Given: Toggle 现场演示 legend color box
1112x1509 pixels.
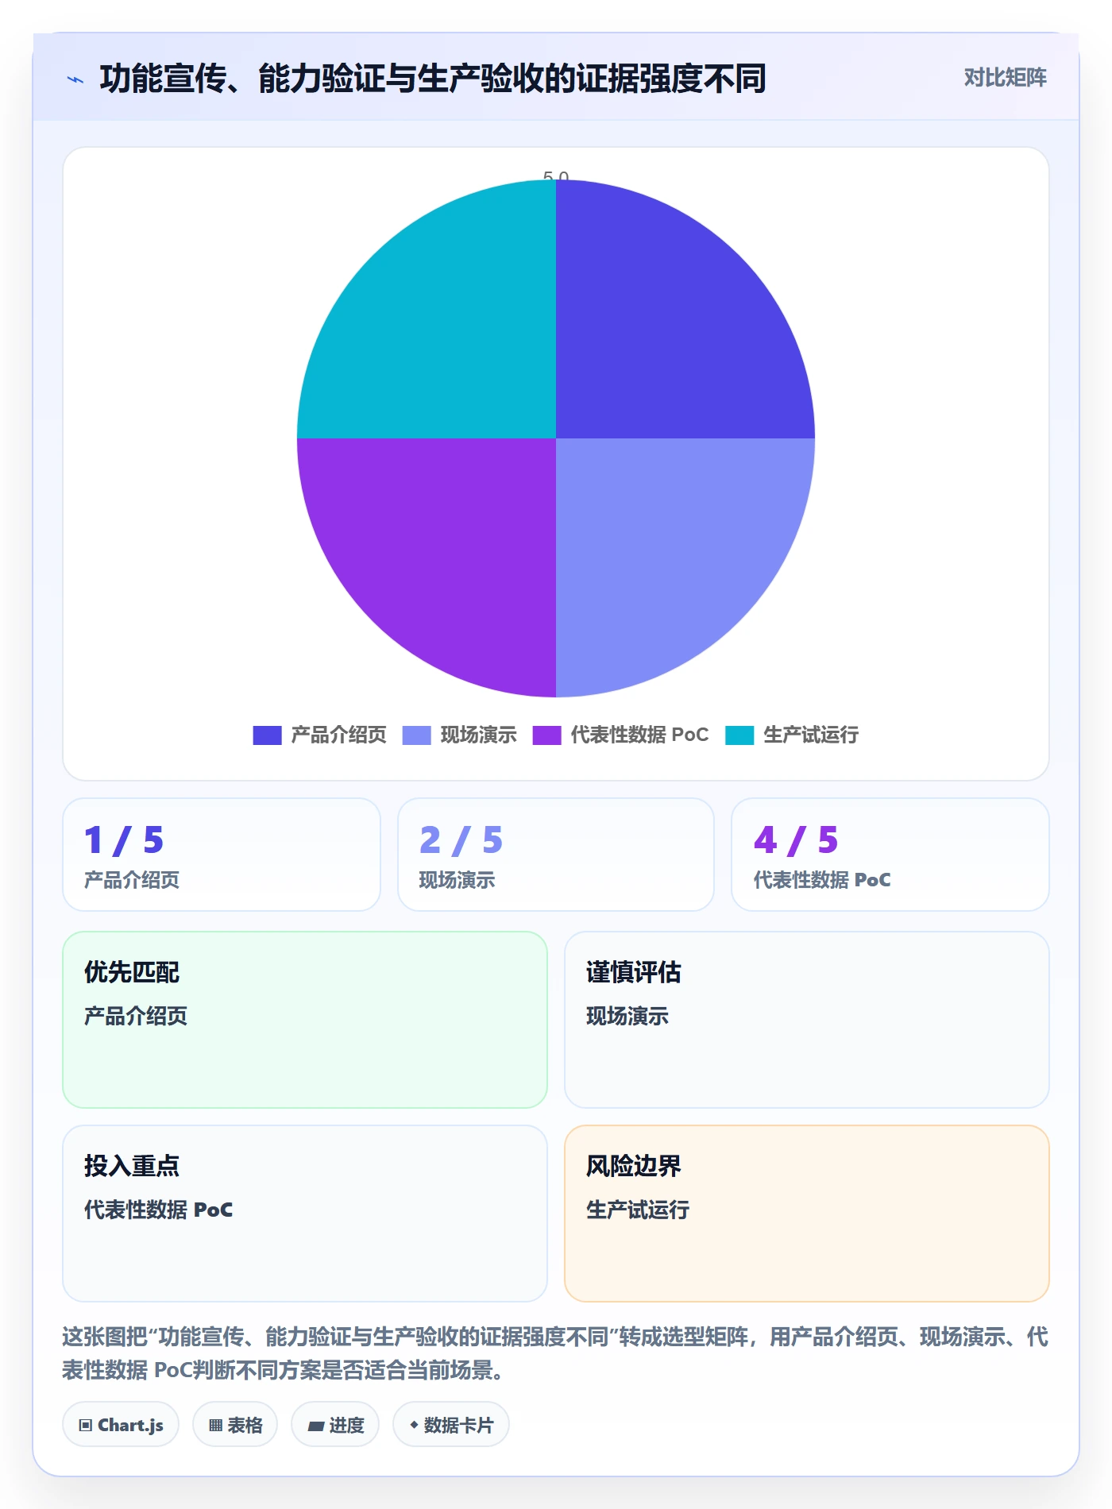Looking at the screenshot, I should 416,735.
